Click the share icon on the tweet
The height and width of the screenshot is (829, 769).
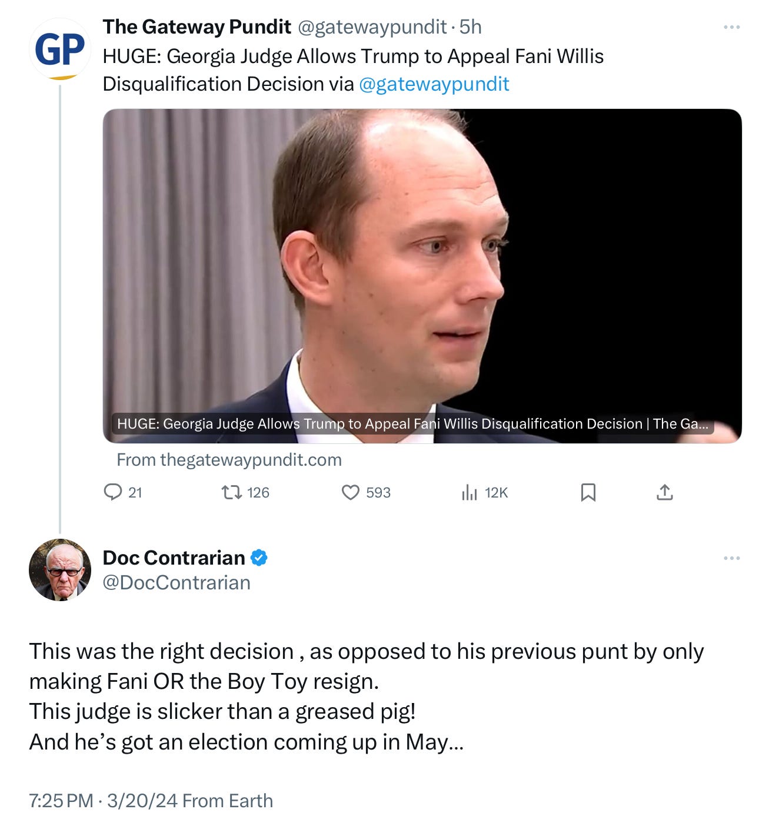[x=665, y=492]
